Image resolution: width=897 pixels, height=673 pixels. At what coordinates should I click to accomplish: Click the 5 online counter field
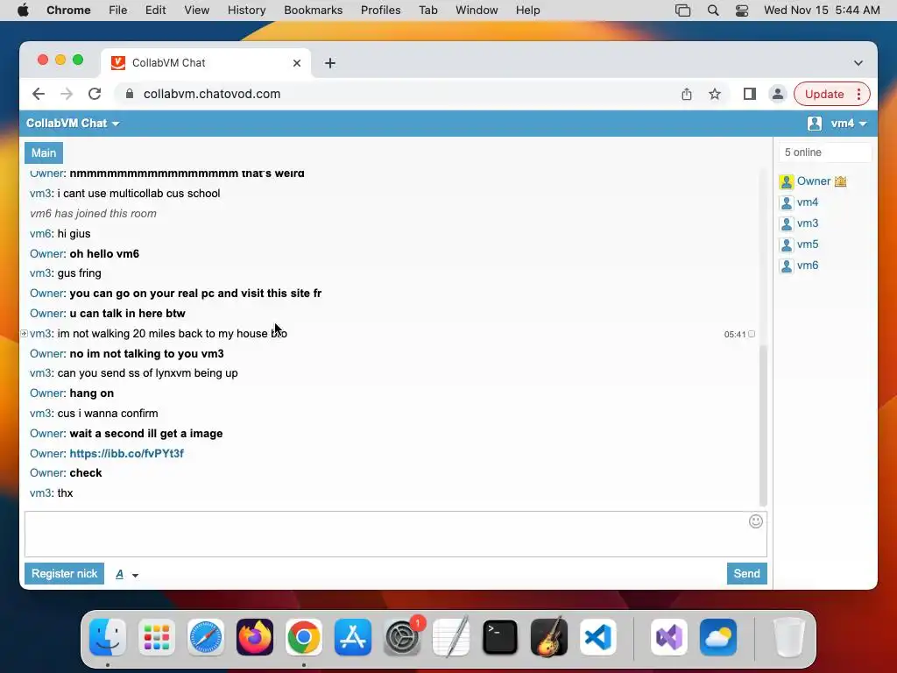pyautogui.click(x=824, y=152)
